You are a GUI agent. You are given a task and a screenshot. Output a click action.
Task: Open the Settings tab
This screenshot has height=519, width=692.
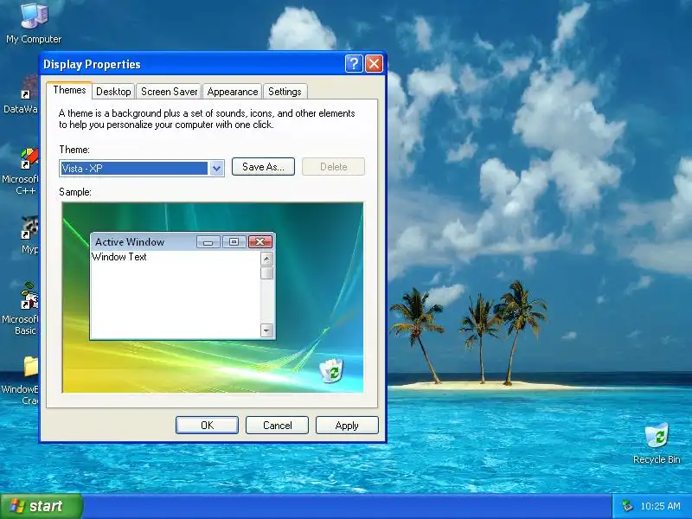[x=285, y=92]
